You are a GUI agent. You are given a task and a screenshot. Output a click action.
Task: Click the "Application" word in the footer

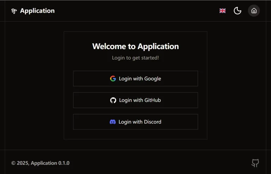44,163
